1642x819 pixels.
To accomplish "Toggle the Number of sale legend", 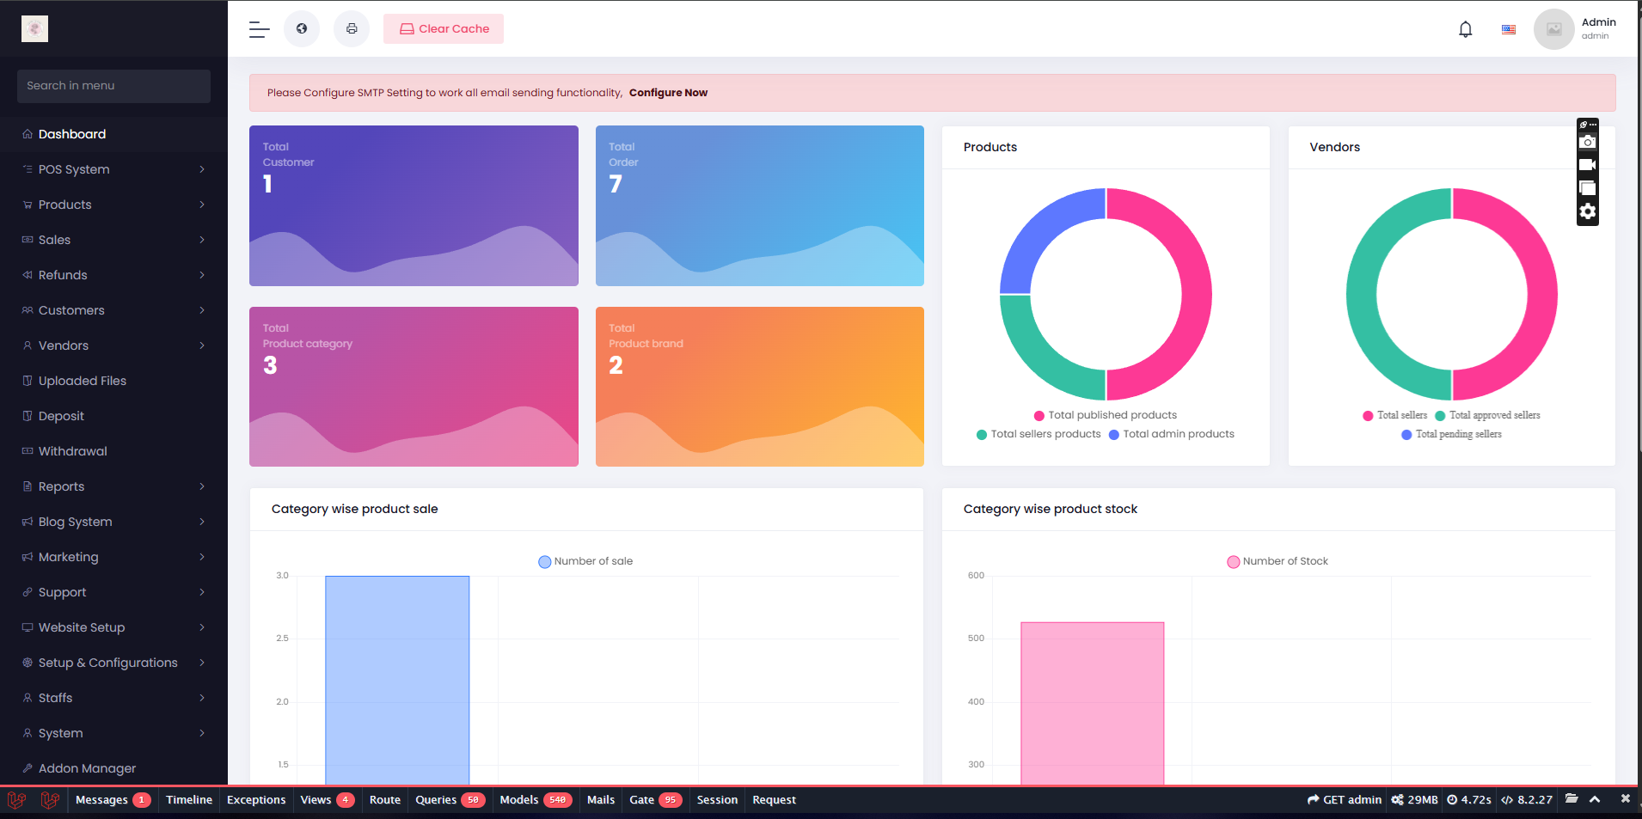I will pyautogui.click(x=585, y=561).
